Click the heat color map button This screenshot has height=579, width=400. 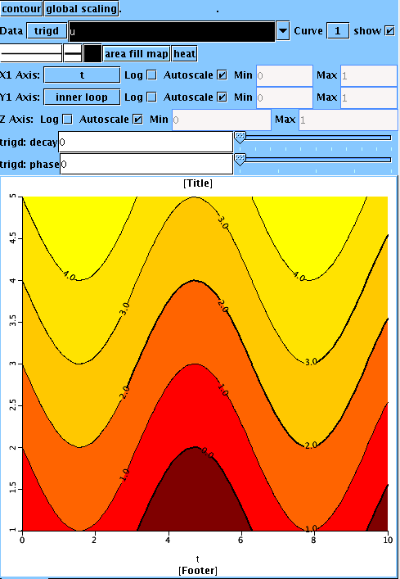(184, 54)
